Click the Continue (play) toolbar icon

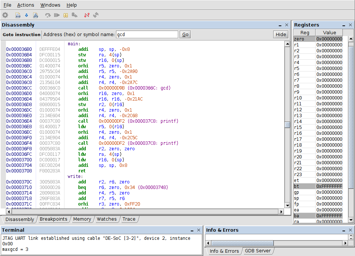(x=57, y=15)
